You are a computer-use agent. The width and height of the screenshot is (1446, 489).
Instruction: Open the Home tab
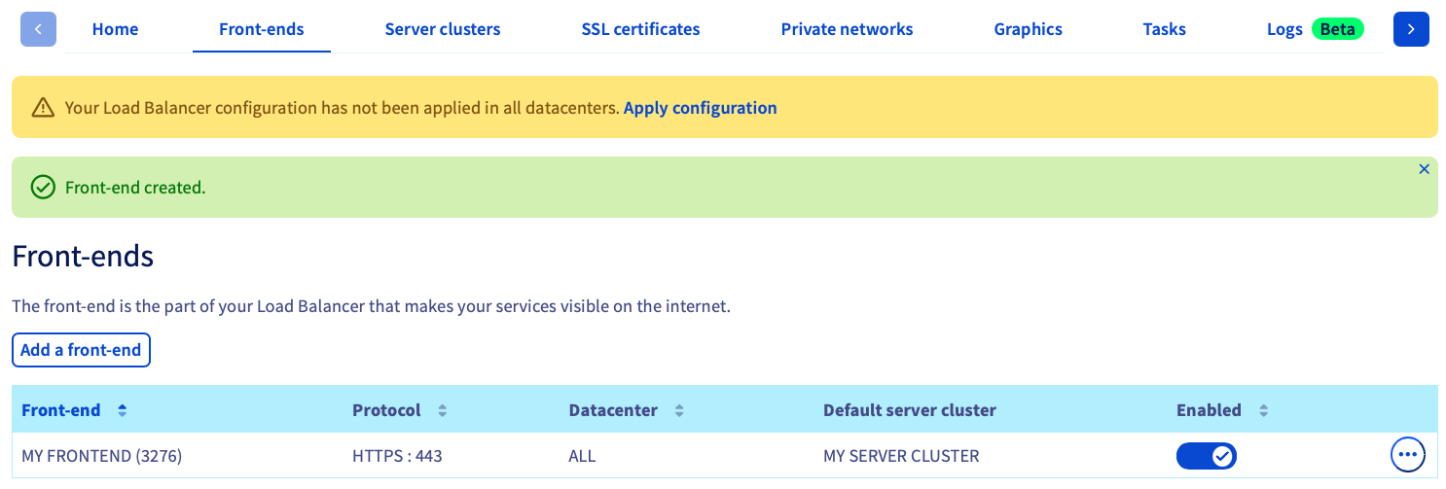pos(115,29)
